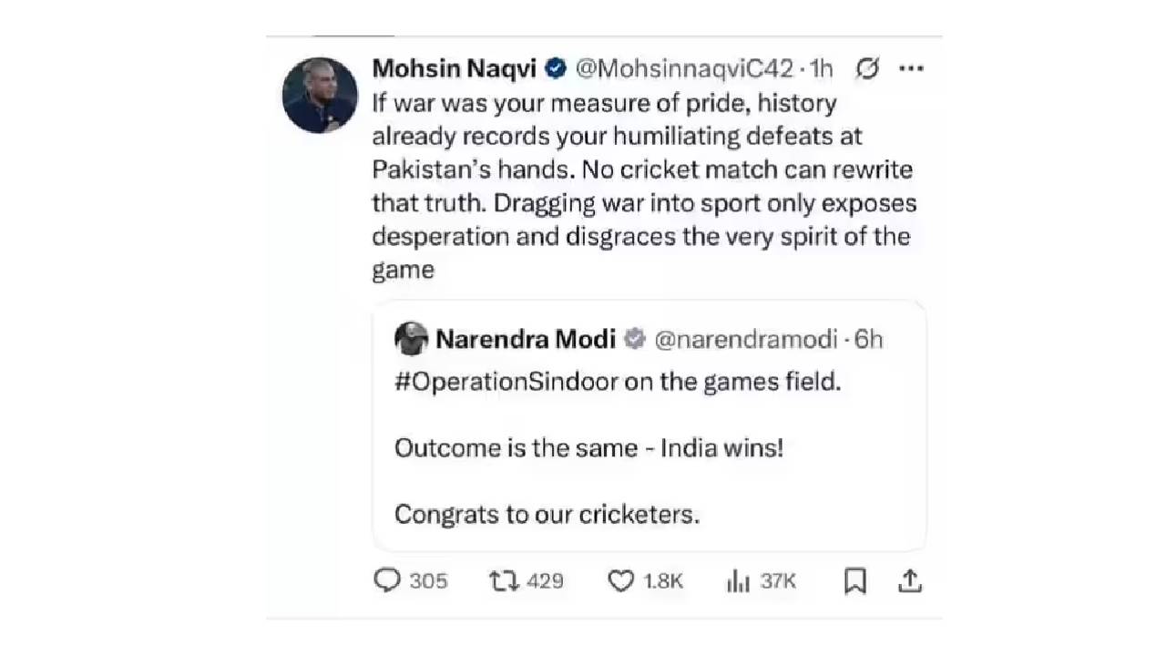Like the tweet with heart icon
Screen dimensions: 1166x656
[620, 580]
